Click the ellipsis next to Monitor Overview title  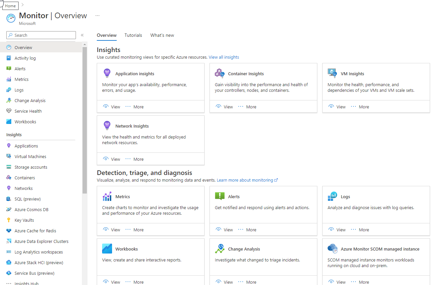pos(97,15)
